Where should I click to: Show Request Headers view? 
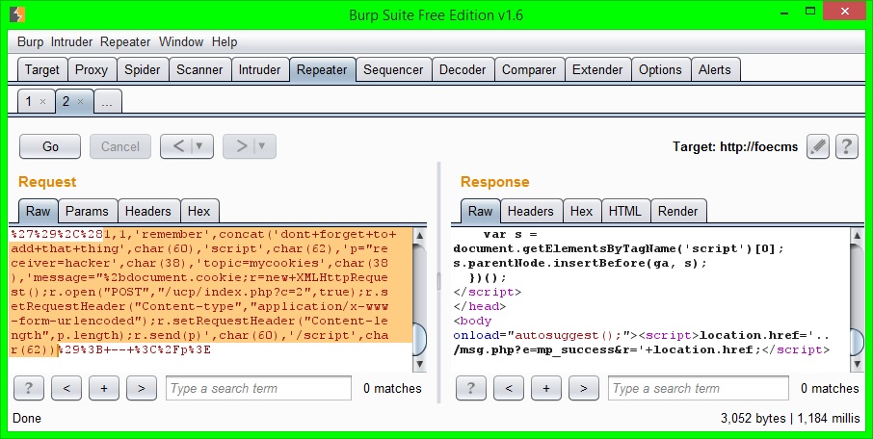tap(148, 212)
